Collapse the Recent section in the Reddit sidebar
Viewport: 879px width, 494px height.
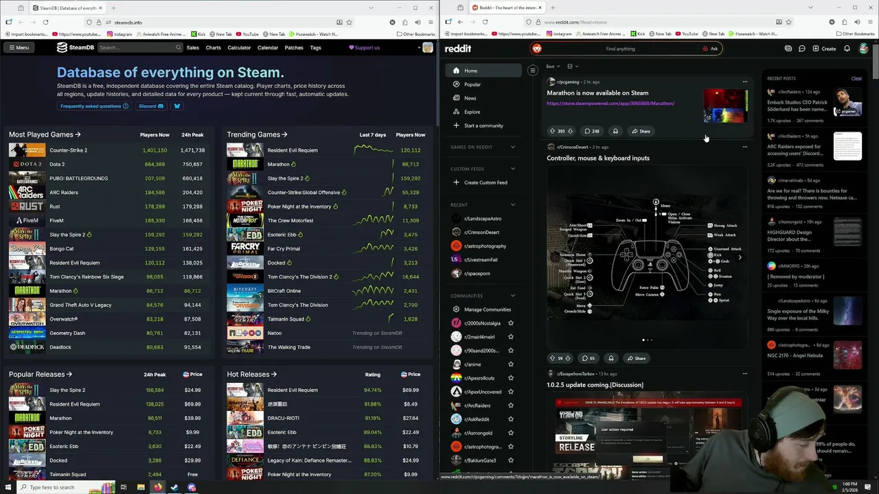(512, 204)
